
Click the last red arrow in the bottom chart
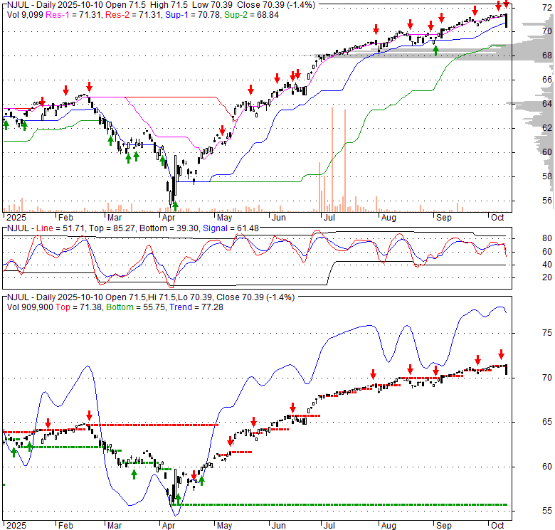click(x=501, y=354)
